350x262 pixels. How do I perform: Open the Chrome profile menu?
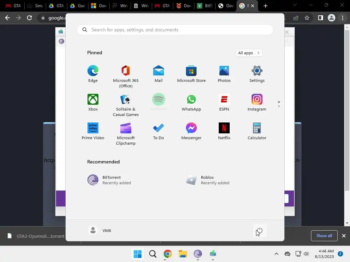tap(332, 18)
